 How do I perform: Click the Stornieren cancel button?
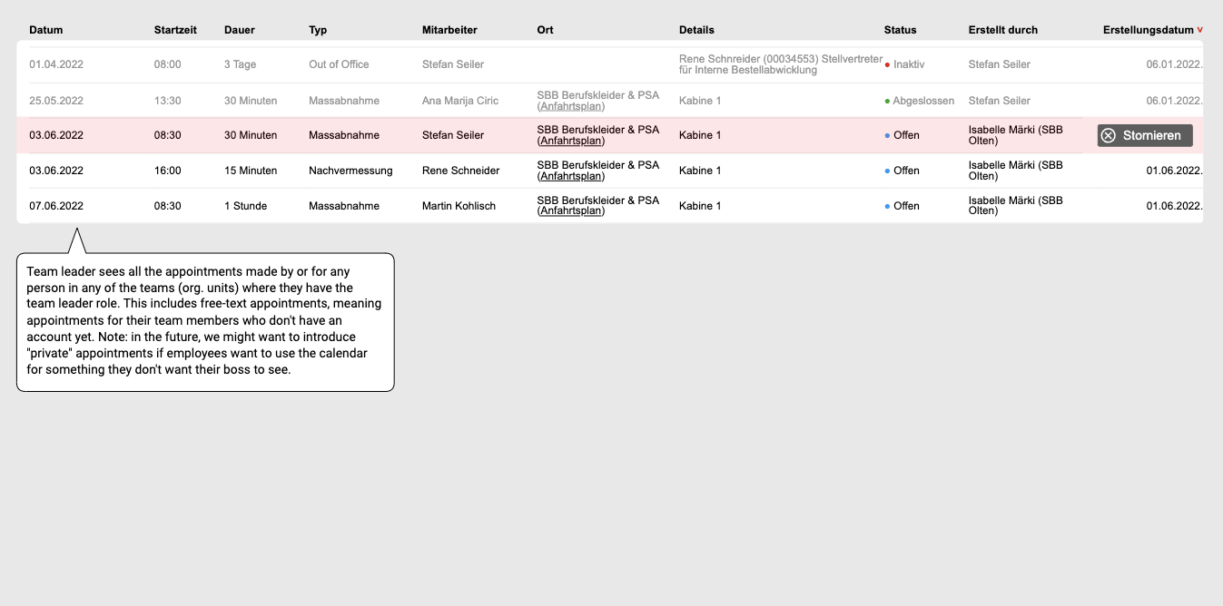tap(1144, 135)
